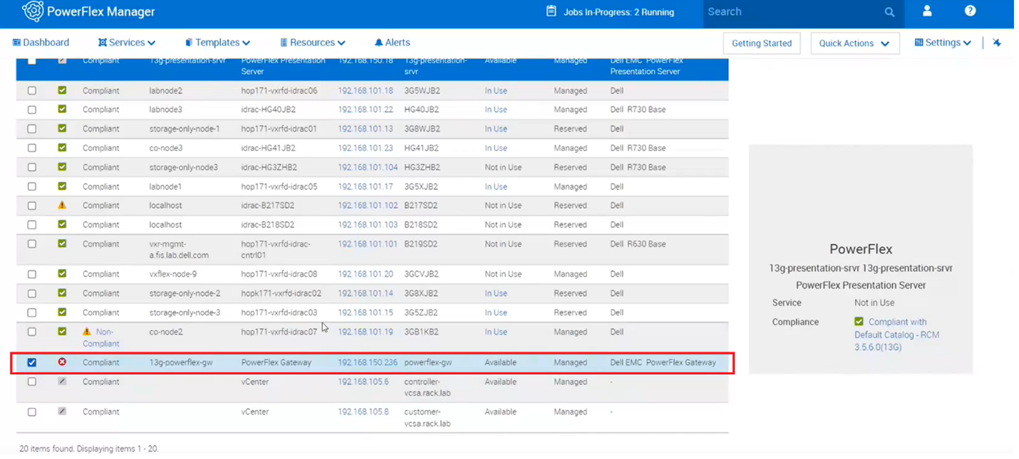Image resolution: width=1019 pixels, height=459 pixels.
Task: Select the labnode2 row checkbox
Action: coord(32,91)
